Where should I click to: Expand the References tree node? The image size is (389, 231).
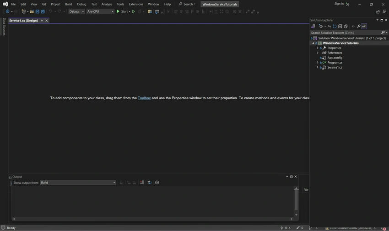pos(317,53)
